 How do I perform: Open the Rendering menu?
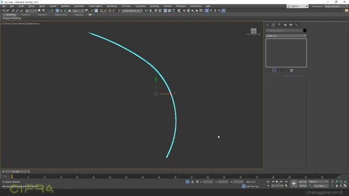(x=112, y=6)
